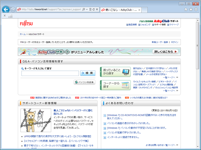Click the compatibility view icon
The image size is (201, 150).
coord(90,9)
